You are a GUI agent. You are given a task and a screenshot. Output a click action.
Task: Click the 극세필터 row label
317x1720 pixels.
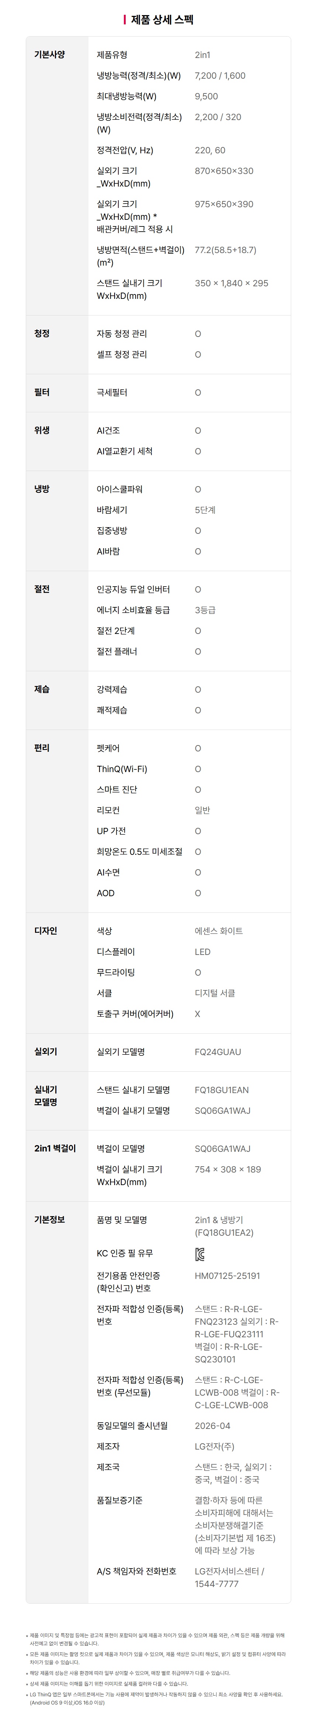(x=112, y=392)
